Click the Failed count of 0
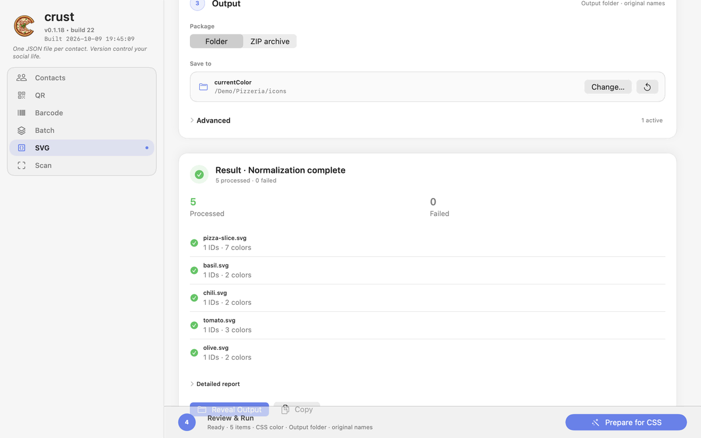 point(433,202)
